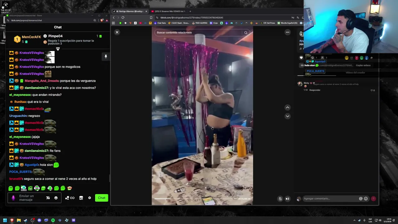Image resolution: width=398 pixels, height=224 pixels.
Task: Click the green Chat send button
Action: pyautogui.click(x=102, y=198)
